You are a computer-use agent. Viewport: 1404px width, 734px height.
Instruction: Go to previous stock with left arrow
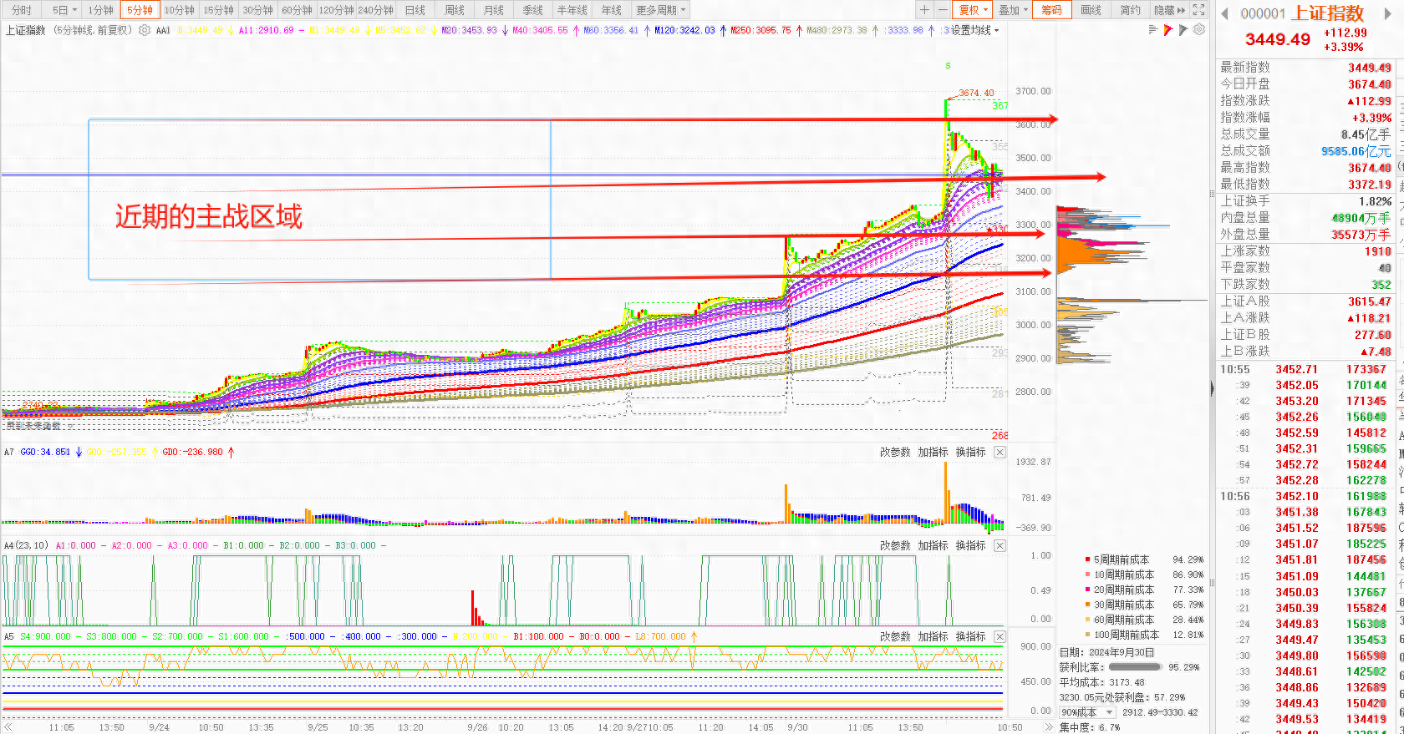click(x=1225, y=13)
